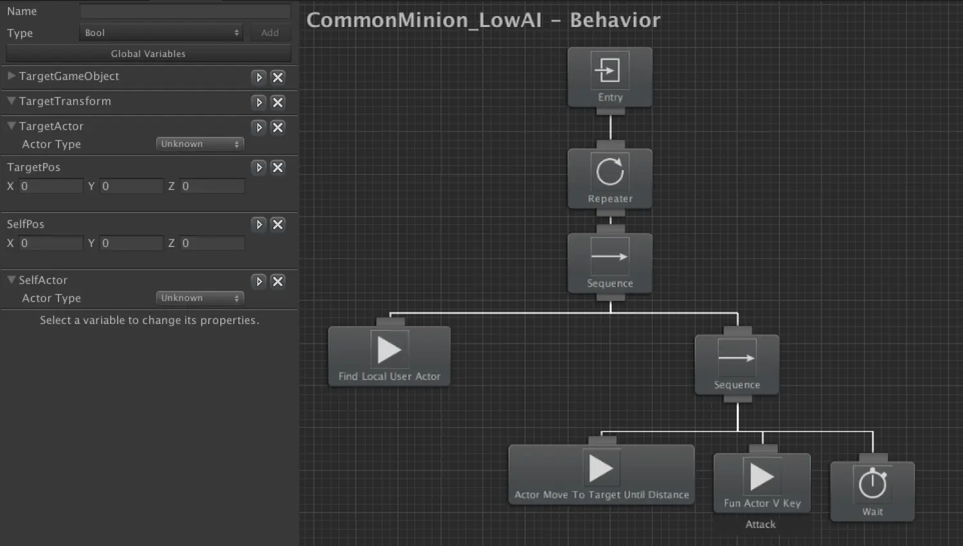The image size is (963, 546).
Task: Select the Wait node timer icon
Action: pos(872,484)
